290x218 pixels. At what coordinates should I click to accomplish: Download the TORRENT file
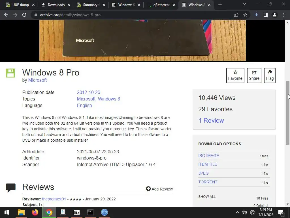coord(208,182)
